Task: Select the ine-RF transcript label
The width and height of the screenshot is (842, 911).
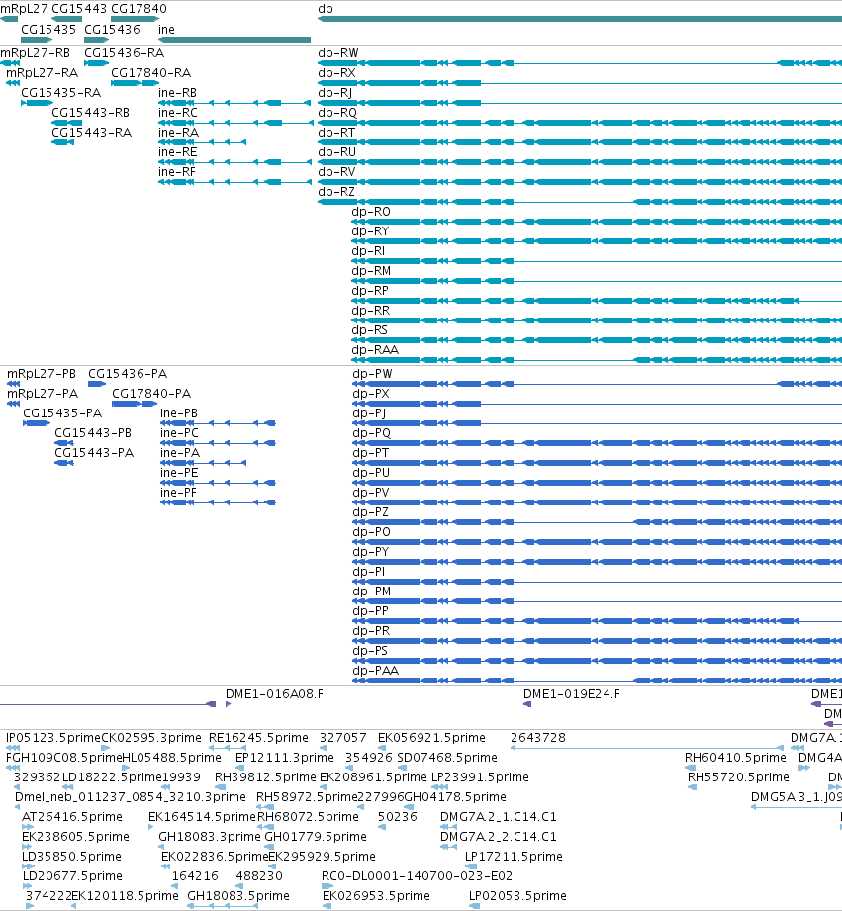Action: (177, 172)
